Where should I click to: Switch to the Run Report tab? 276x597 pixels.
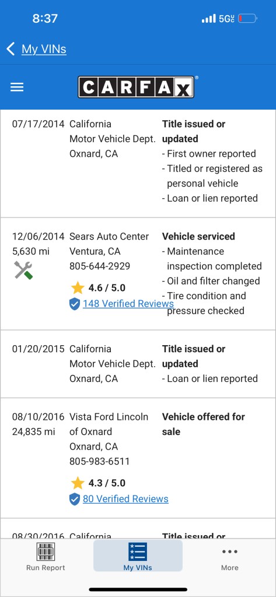46,556
